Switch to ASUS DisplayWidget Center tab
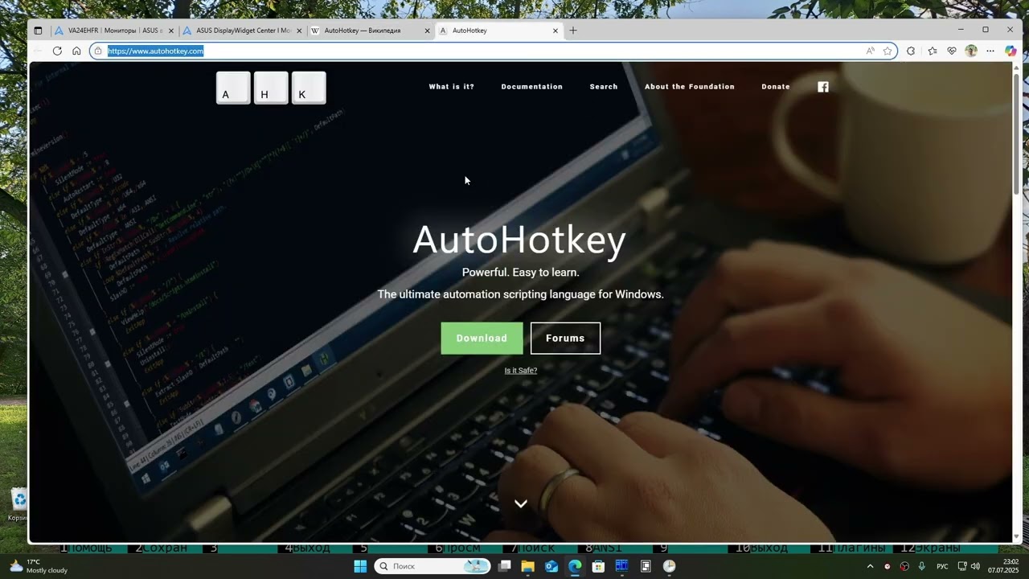Viewport: 1029px width, 579px height. coord(243,31)
